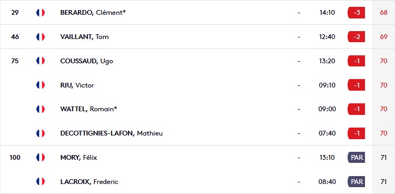
Task: Click tee time 09:00 for Wattel
Action: 327,109
